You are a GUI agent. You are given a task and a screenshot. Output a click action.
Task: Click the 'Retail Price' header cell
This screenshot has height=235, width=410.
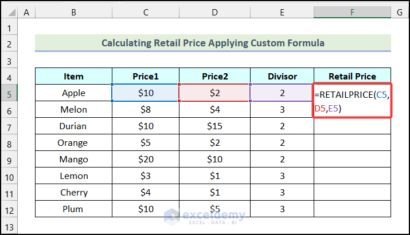coord(352,76)
